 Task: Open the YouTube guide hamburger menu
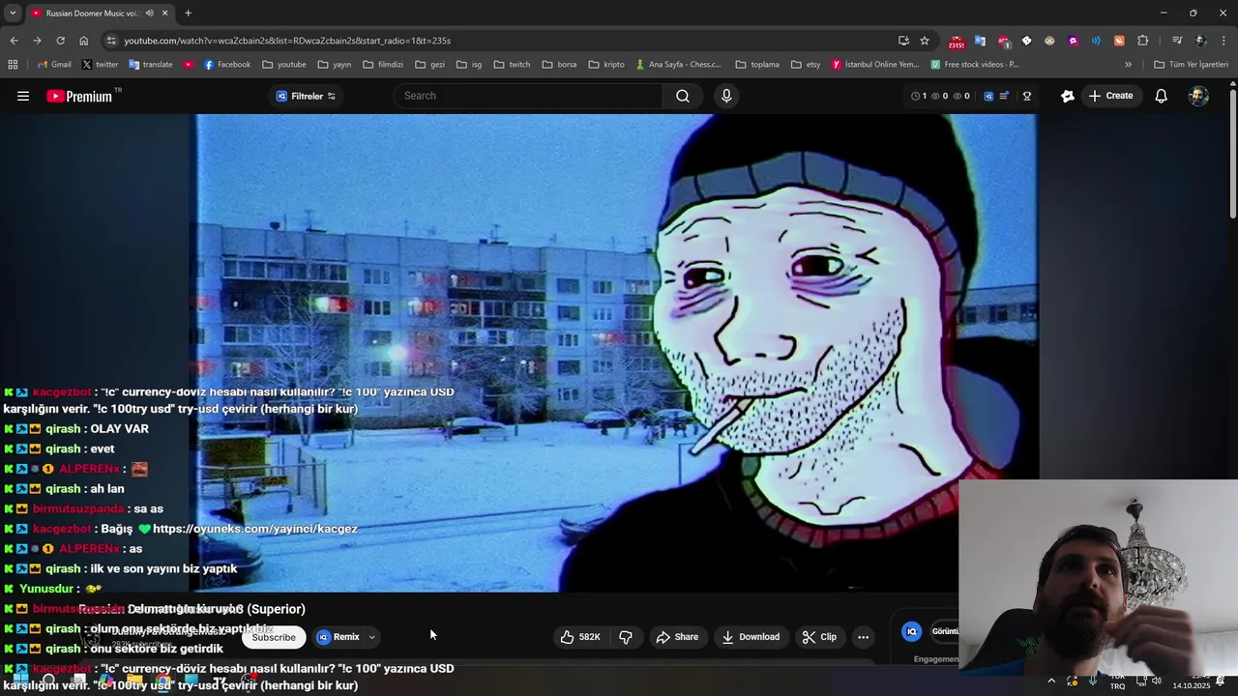[x=23, y=96]
